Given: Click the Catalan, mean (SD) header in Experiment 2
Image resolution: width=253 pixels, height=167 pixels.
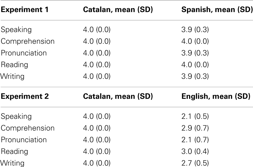Looking at the screenshot, I should click(118, 96).
